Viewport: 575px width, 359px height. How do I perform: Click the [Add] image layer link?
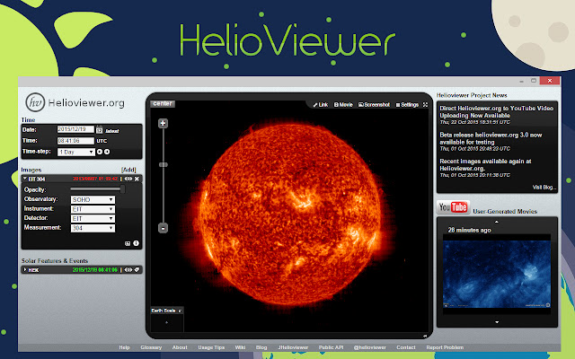pos(128,170)
